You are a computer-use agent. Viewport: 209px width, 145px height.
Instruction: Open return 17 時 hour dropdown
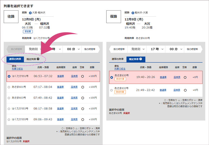click(156, 49)
